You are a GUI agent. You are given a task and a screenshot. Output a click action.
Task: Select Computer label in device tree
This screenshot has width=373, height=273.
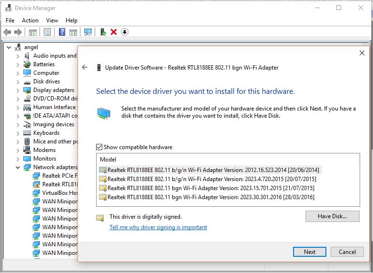pyautogui.click(x=46, y=73)
